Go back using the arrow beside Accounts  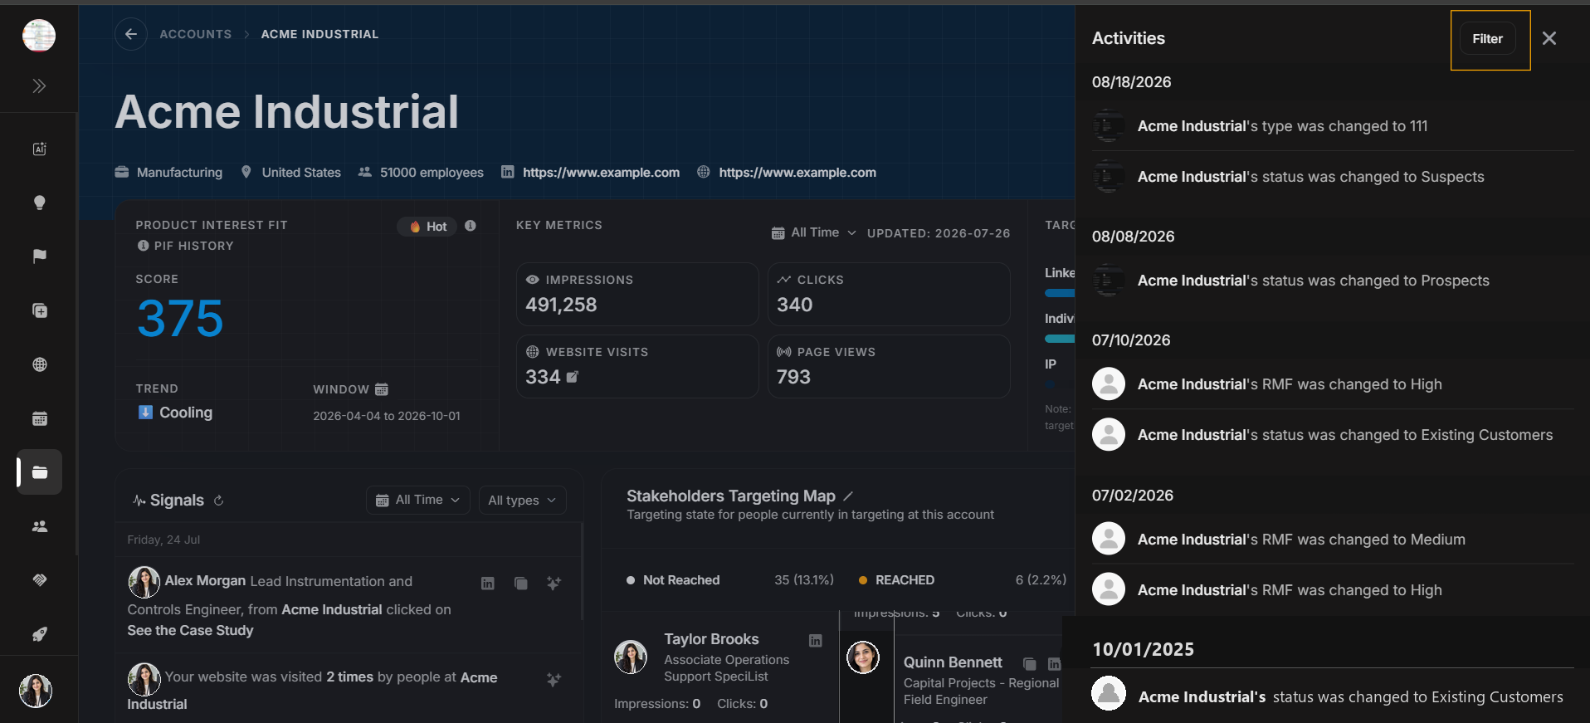(131, 34)
